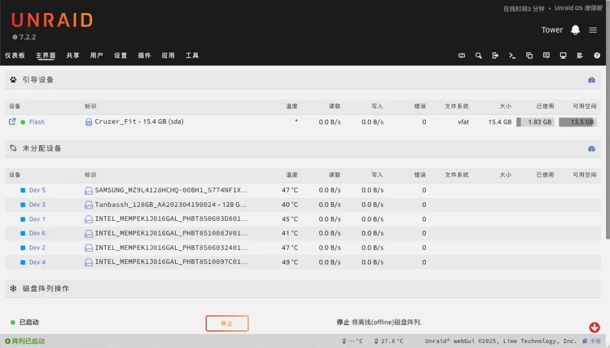Open the log lines icon in toolbar
This screenshot has height=348, width=610.
[x=580, y=55]
